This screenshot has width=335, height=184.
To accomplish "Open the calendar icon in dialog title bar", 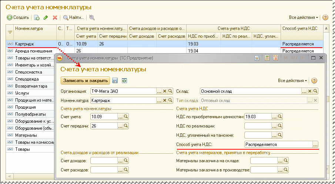I will coord(275,58).
